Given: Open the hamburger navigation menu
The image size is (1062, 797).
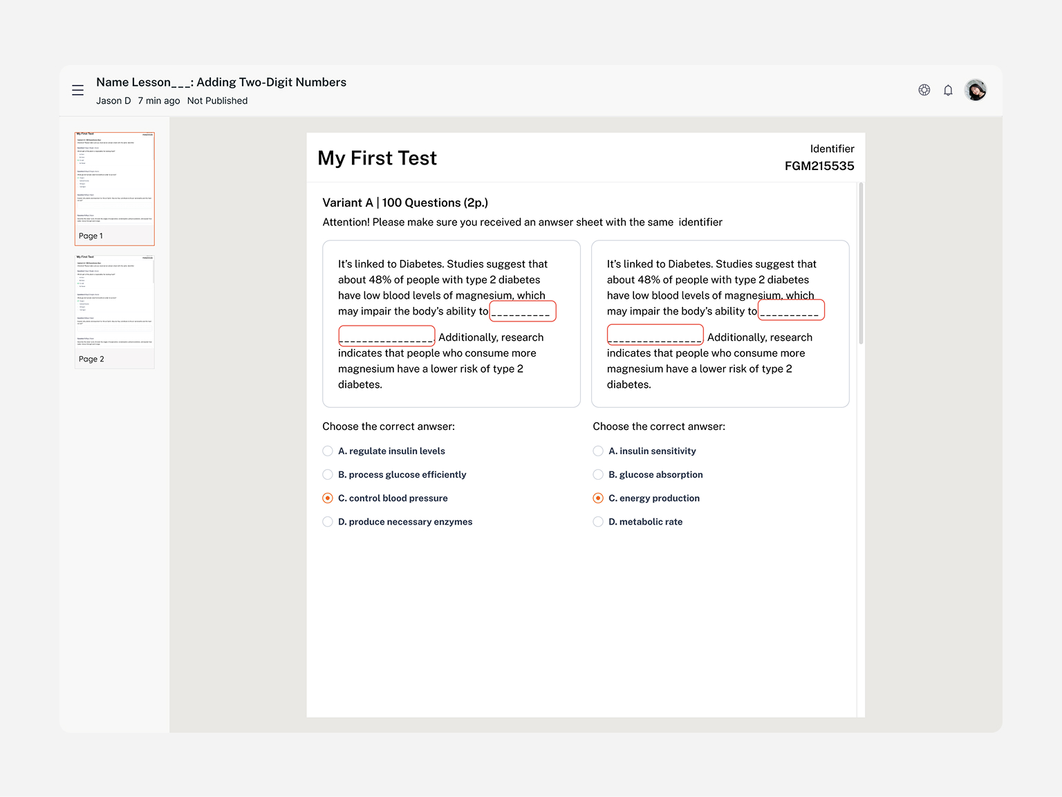Looking at the screenshot, I should (x=77, y=90).
